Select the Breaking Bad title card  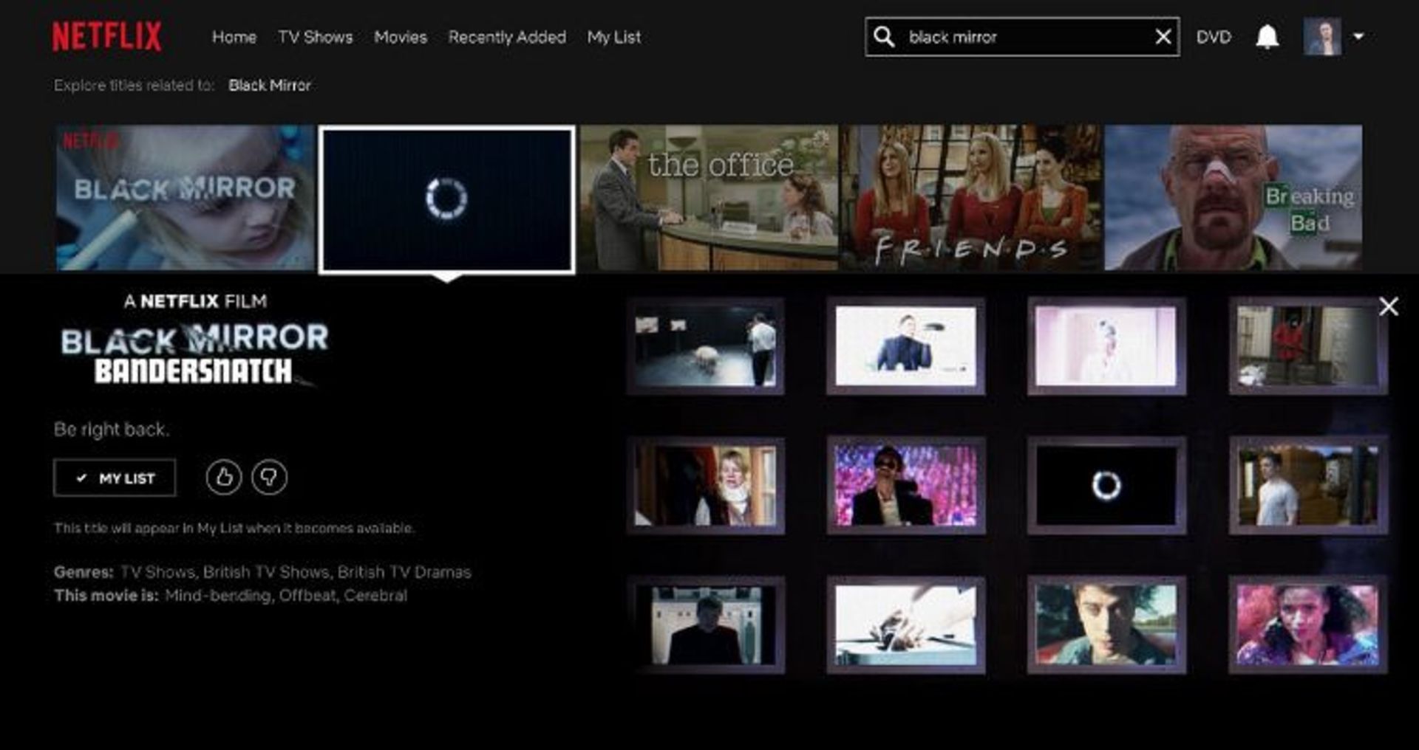coord(1233,198)
